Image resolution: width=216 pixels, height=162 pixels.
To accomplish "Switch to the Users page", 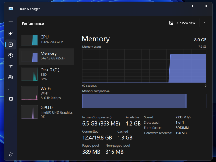I will pos(11,77).
